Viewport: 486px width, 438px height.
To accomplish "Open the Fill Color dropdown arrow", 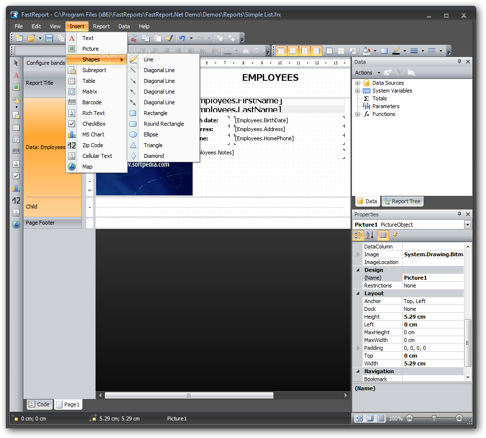I will click(x=375, y=51).
